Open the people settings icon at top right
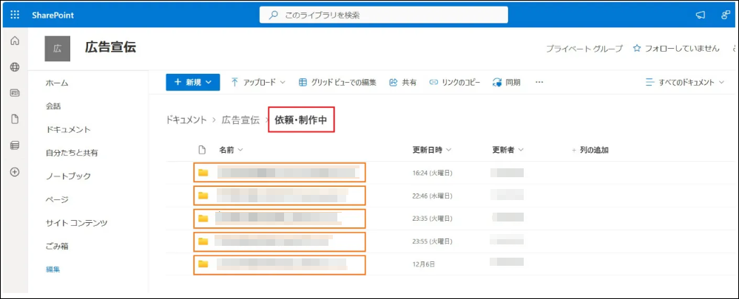This screenshot has width=739, height=299. [726, 15]
